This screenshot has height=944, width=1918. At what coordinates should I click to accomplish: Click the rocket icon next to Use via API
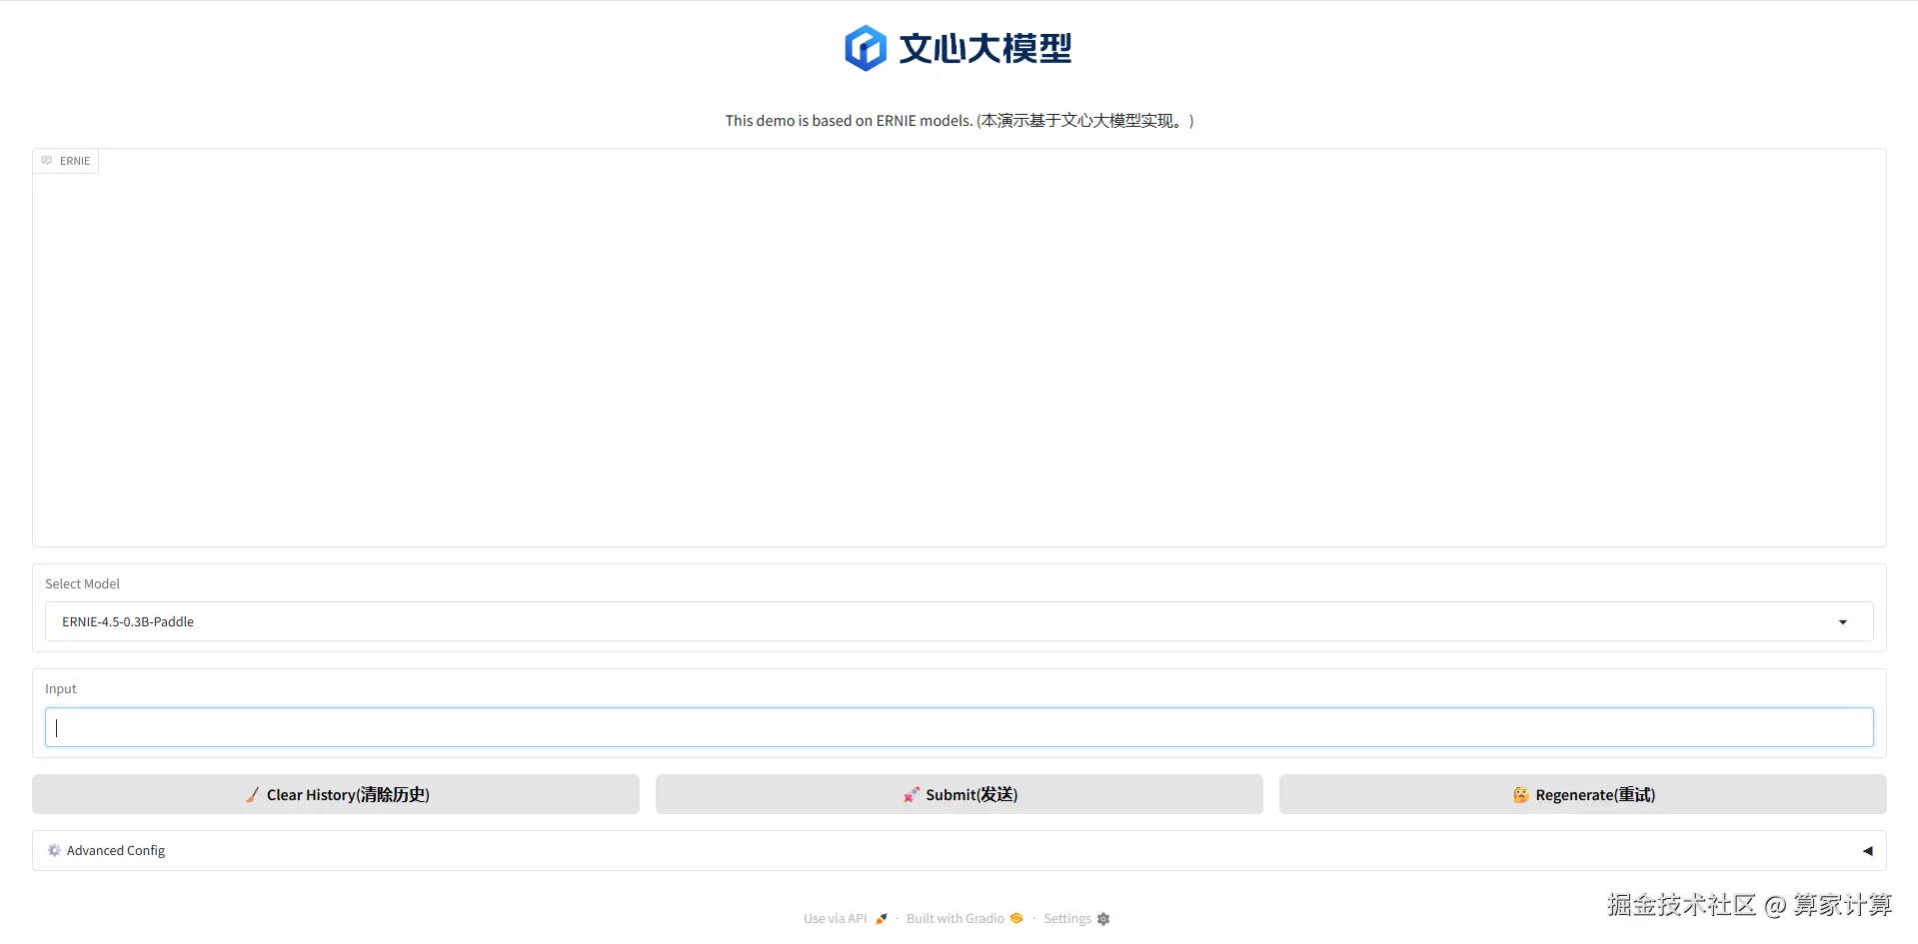(x=881, y=919)
